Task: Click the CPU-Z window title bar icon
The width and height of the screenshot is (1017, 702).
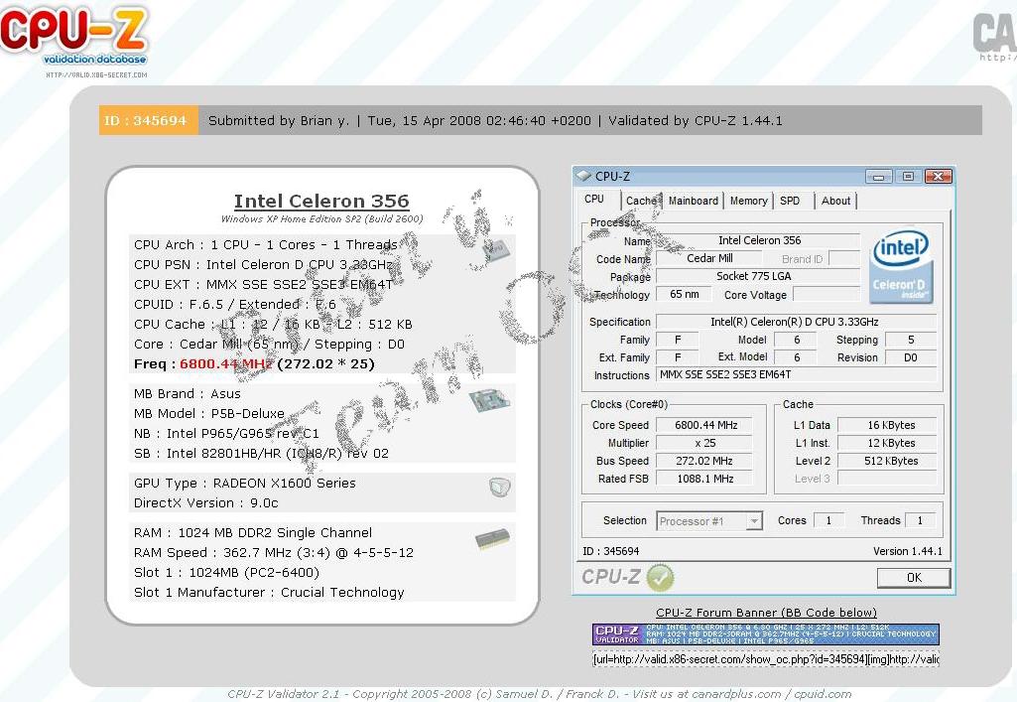Action: [x=583, y=176]
